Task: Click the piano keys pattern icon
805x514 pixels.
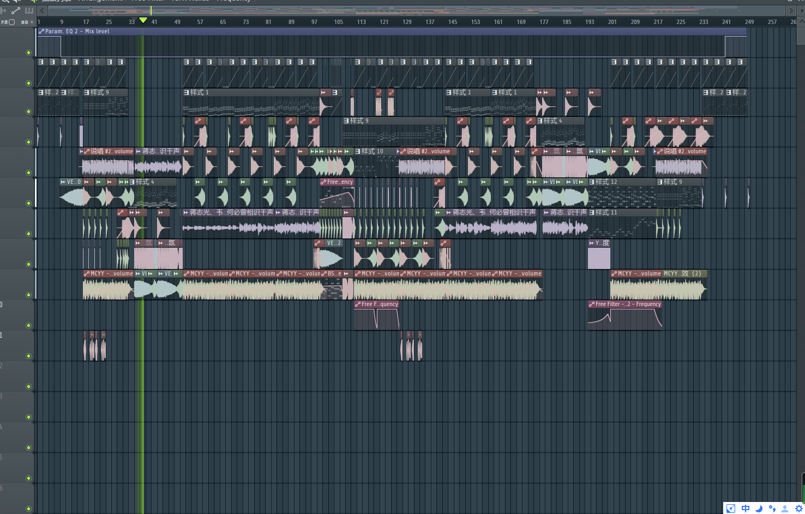Action: tap(29, 10)
